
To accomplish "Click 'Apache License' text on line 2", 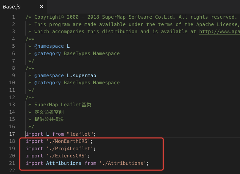I will 217,24.
